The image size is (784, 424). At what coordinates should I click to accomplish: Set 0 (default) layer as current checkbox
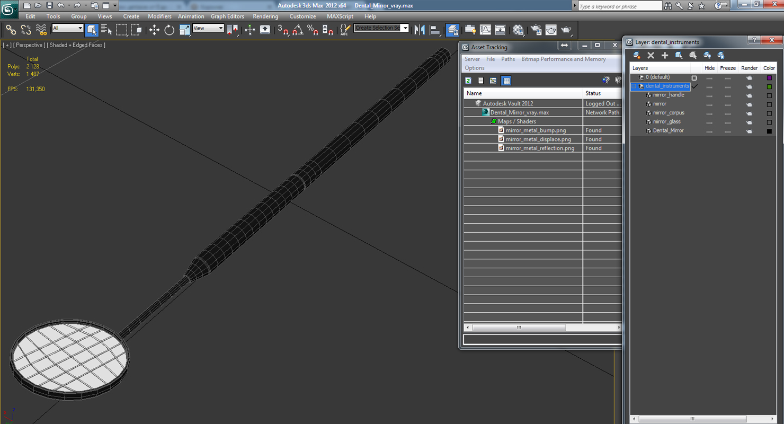tap(694, 78)
